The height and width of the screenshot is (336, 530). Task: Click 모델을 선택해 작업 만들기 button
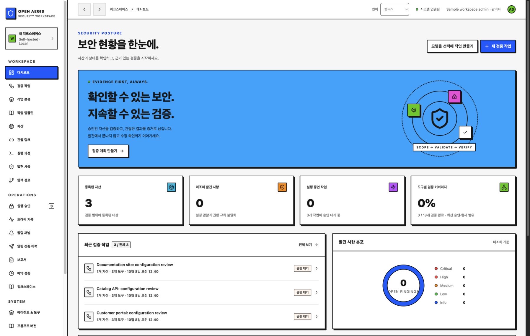452,46
